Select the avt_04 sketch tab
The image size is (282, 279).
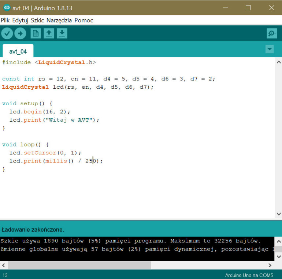[18, 51]
